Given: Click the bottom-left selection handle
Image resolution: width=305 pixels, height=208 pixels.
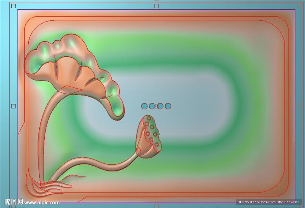Looking at the screenshot, I should (13, 206).
